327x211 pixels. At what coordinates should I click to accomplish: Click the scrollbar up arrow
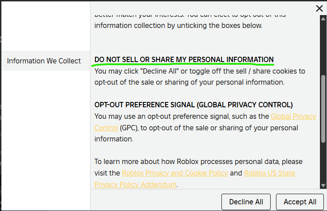(323, 18)
